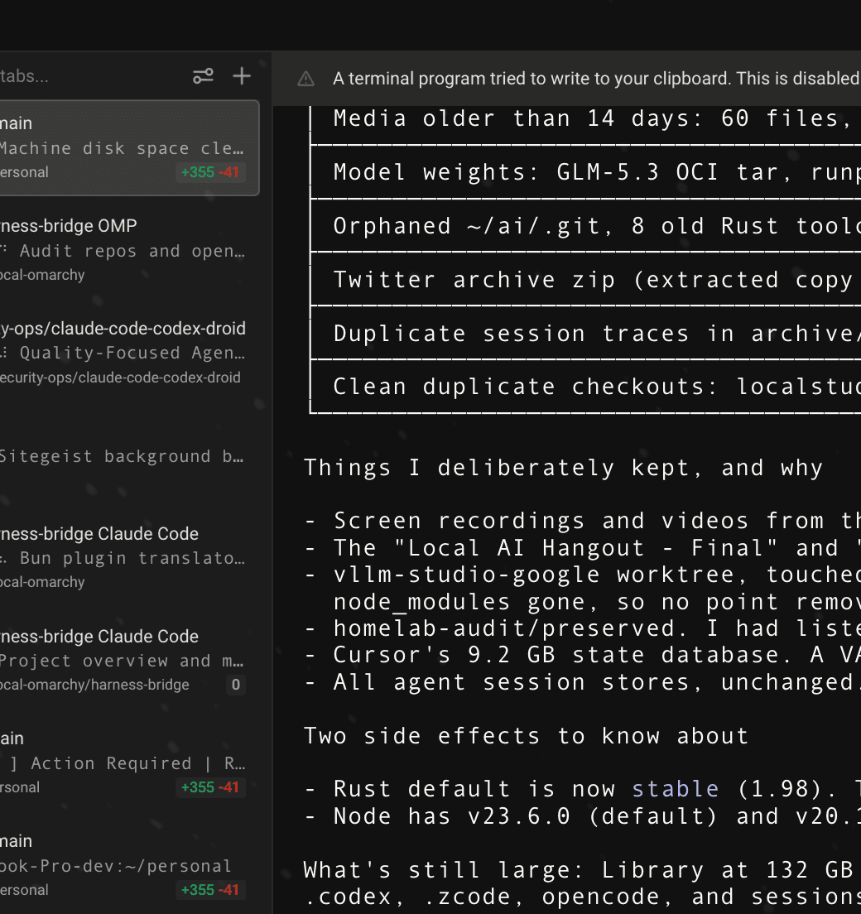Click the "Cursor's 9.2 GB state database" line
The width and height of the screenshot is (861, 914).
click(x=582, y=655)
